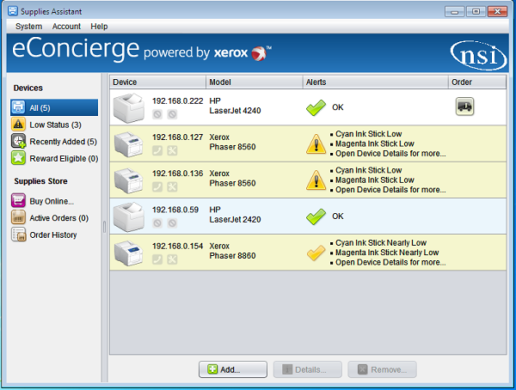Screen dimensions: 516x390
Task: Select the 192.168.0.222 address text
Action: [178, 101]
